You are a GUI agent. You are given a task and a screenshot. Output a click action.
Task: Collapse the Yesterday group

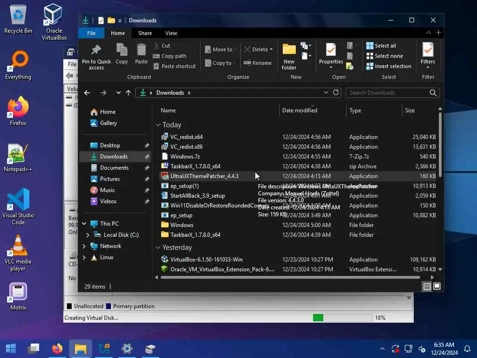click(x=158, y=248)
